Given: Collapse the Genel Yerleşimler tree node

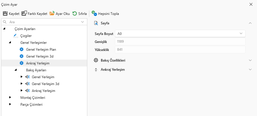Looking at the screenshot, I should pos(10,43).
